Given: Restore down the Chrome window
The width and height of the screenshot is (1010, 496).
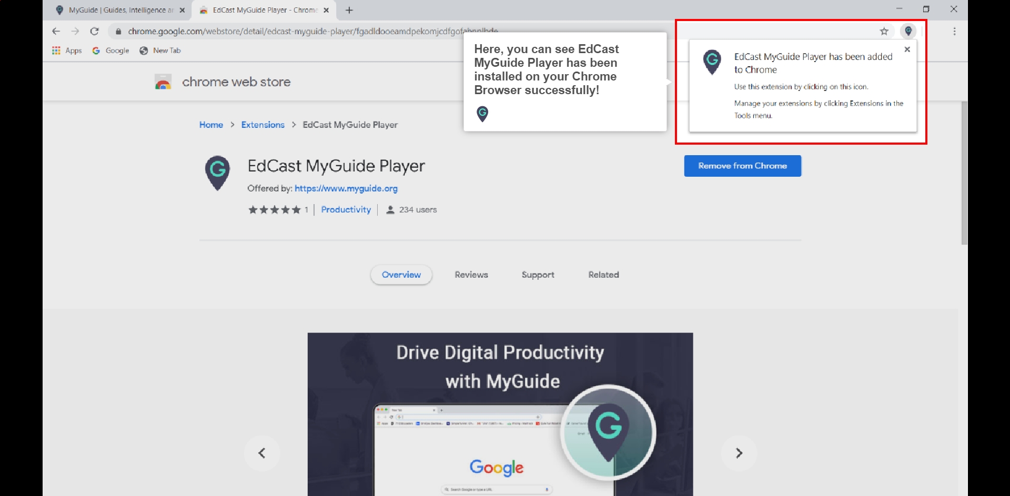Looking at the screenshot, I should click(926, 9).
